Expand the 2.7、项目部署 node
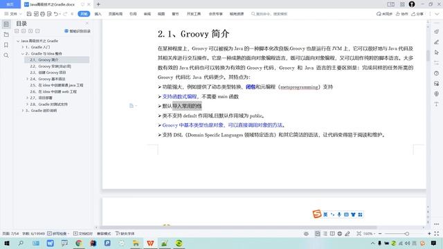 click(28, 98)
